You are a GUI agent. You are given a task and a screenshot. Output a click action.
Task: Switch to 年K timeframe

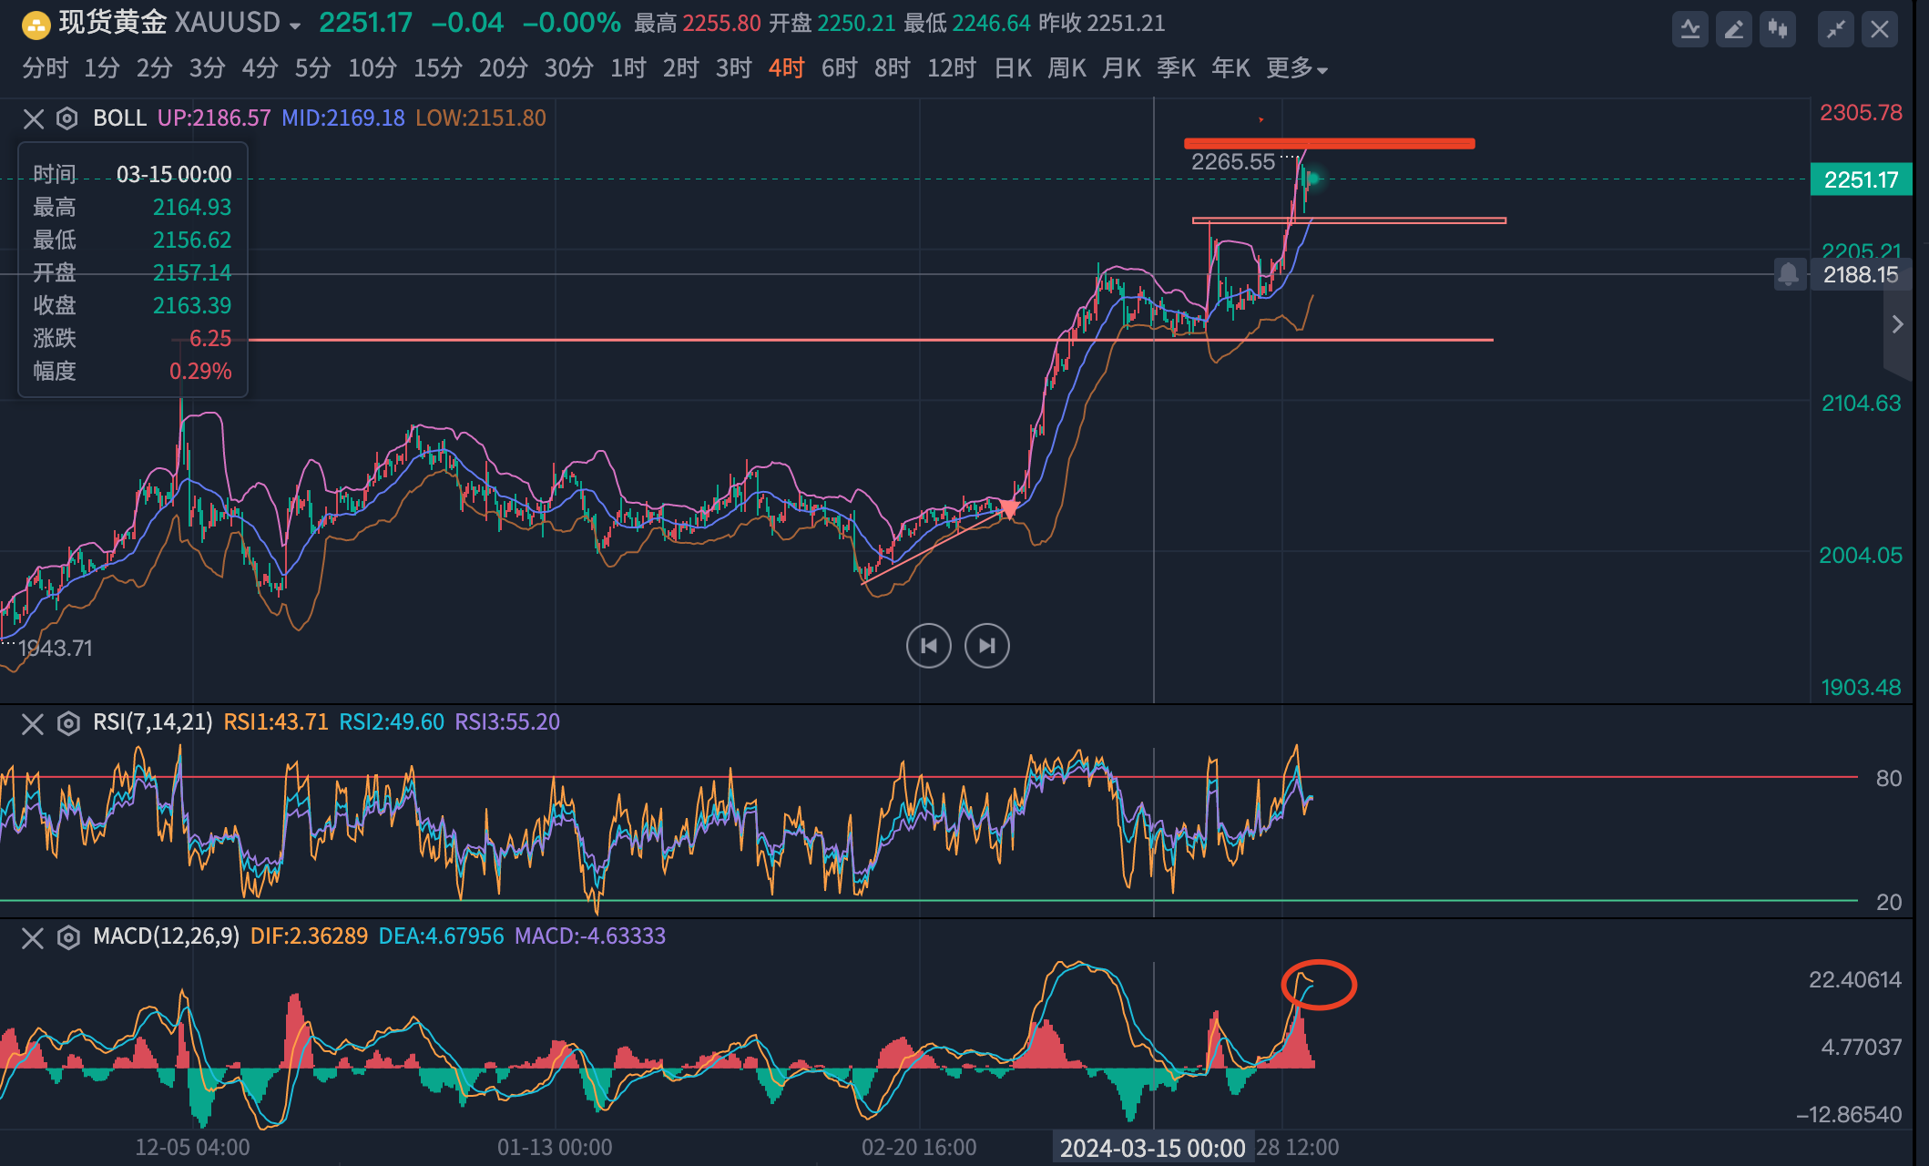tap(1231, 68)
